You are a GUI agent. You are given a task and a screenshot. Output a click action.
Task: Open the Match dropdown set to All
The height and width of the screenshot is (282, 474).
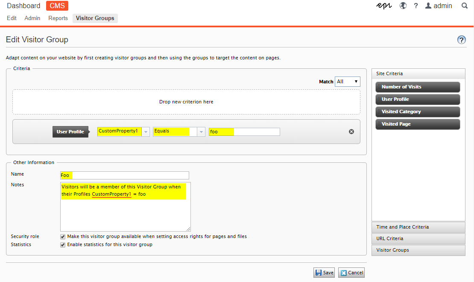click(347, 81)
